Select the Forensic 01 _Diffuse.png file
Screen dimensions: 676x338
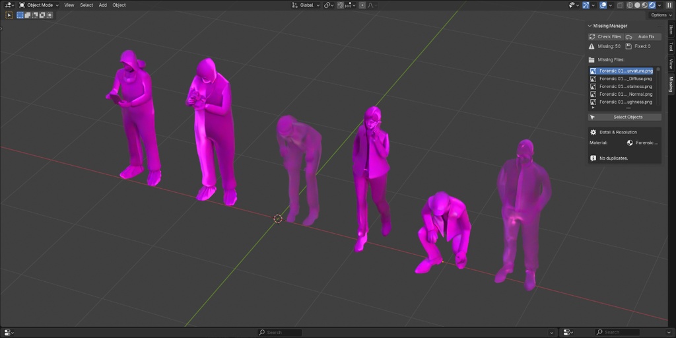pos(621,79)
